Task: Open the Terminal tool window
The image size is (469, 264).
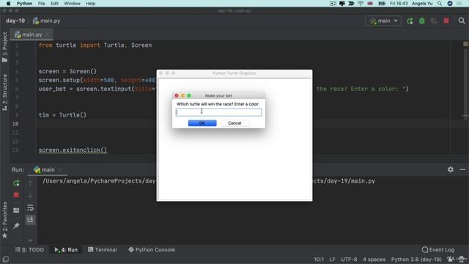Action: pyautogui.click(x=103, y=249)
